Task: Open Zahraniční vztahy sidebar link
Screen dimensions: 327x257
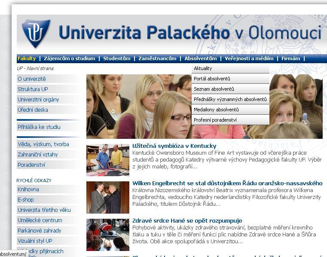Action: (48, 154)
